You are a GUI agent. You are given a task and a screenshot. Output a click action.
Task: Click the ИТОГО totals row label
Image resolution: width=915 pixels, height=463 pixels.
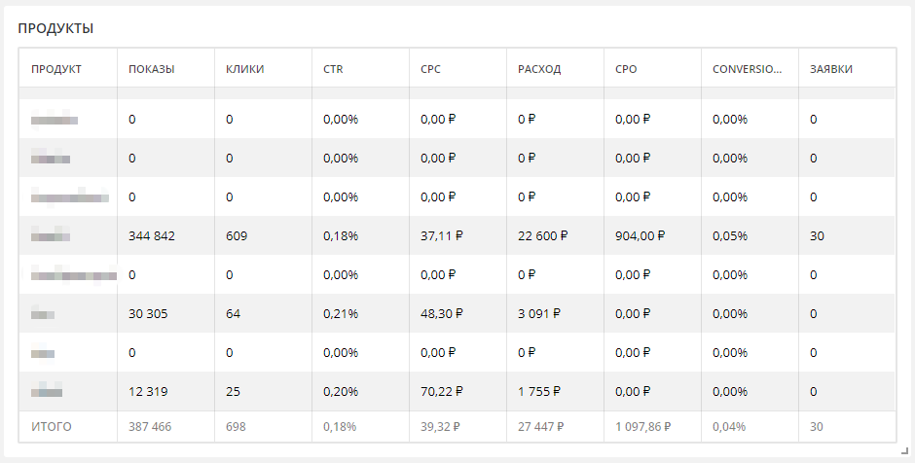point(52,427)
